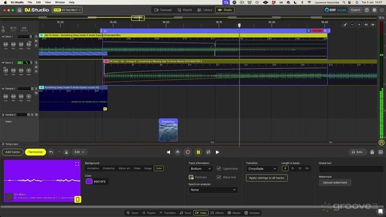Click the link tool icon above timeline
Viewport: 386px width, 217px height.
click(345, 25)
